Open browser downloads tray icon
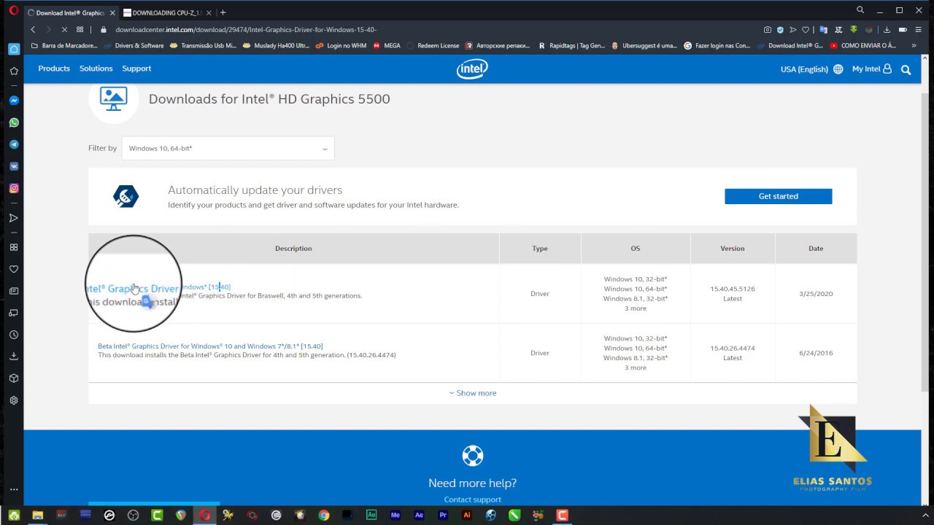This screenshot has width=934, height=525. [887, 30]
